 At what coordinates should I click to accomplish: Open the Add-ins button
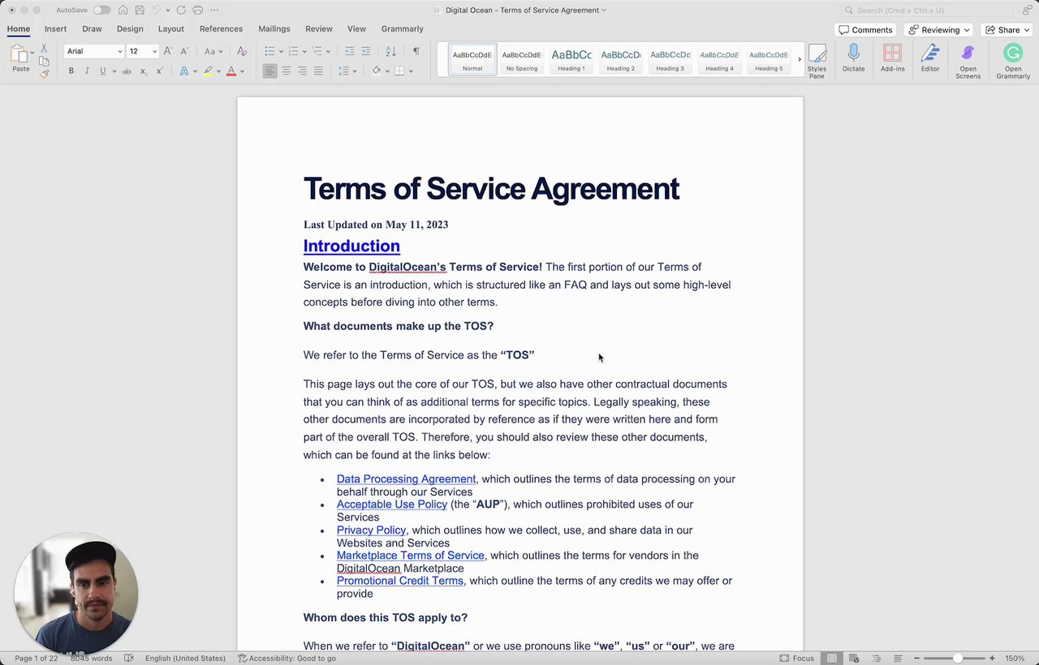(x=892, y=58)
